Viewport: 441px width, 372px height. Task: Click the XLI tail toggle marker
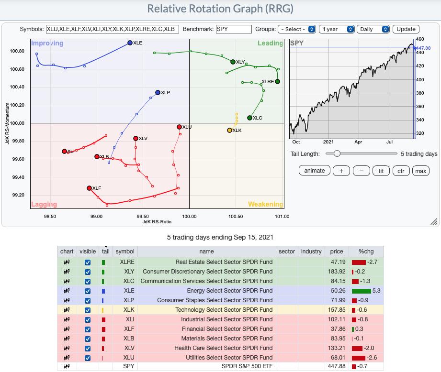pos(103,320)
